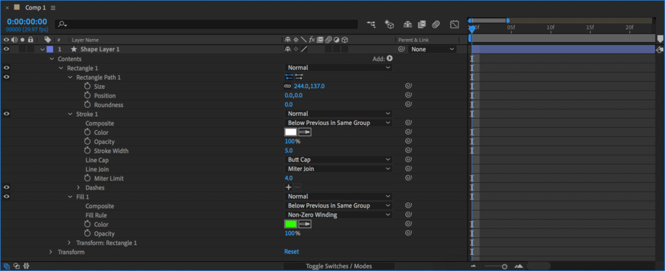
Task: Collapse the Contents group
Action: (x=52, y=59)
